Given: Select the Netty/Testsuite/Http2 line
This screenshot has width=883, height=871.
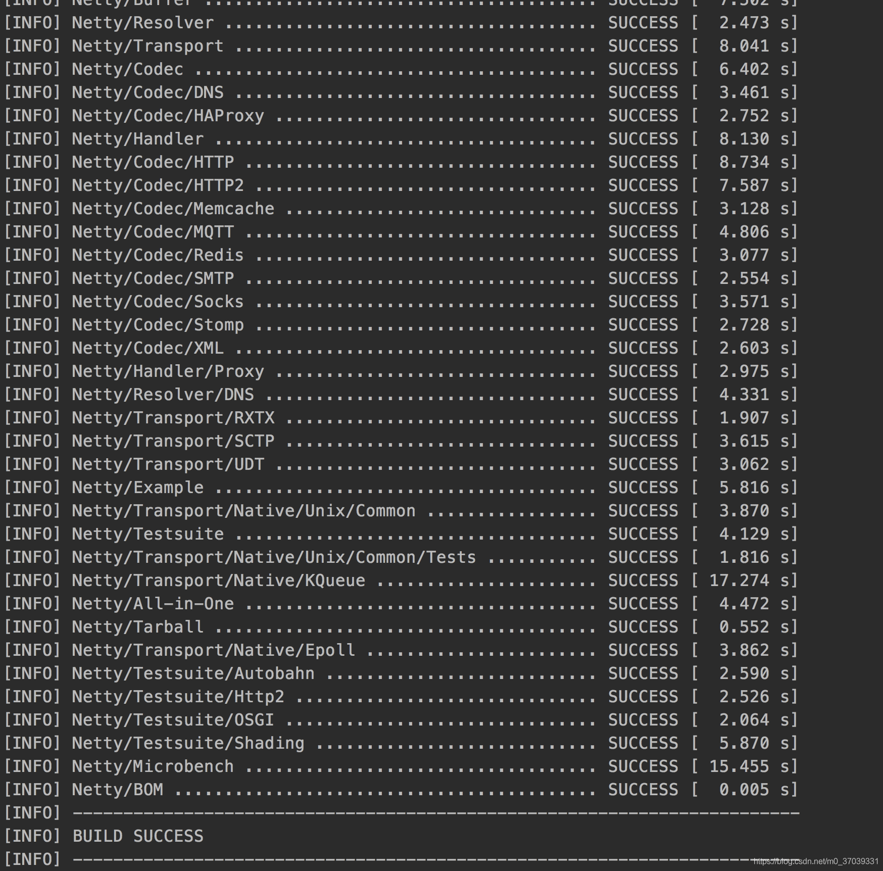Looking at the screenshot, I should 401,697.
